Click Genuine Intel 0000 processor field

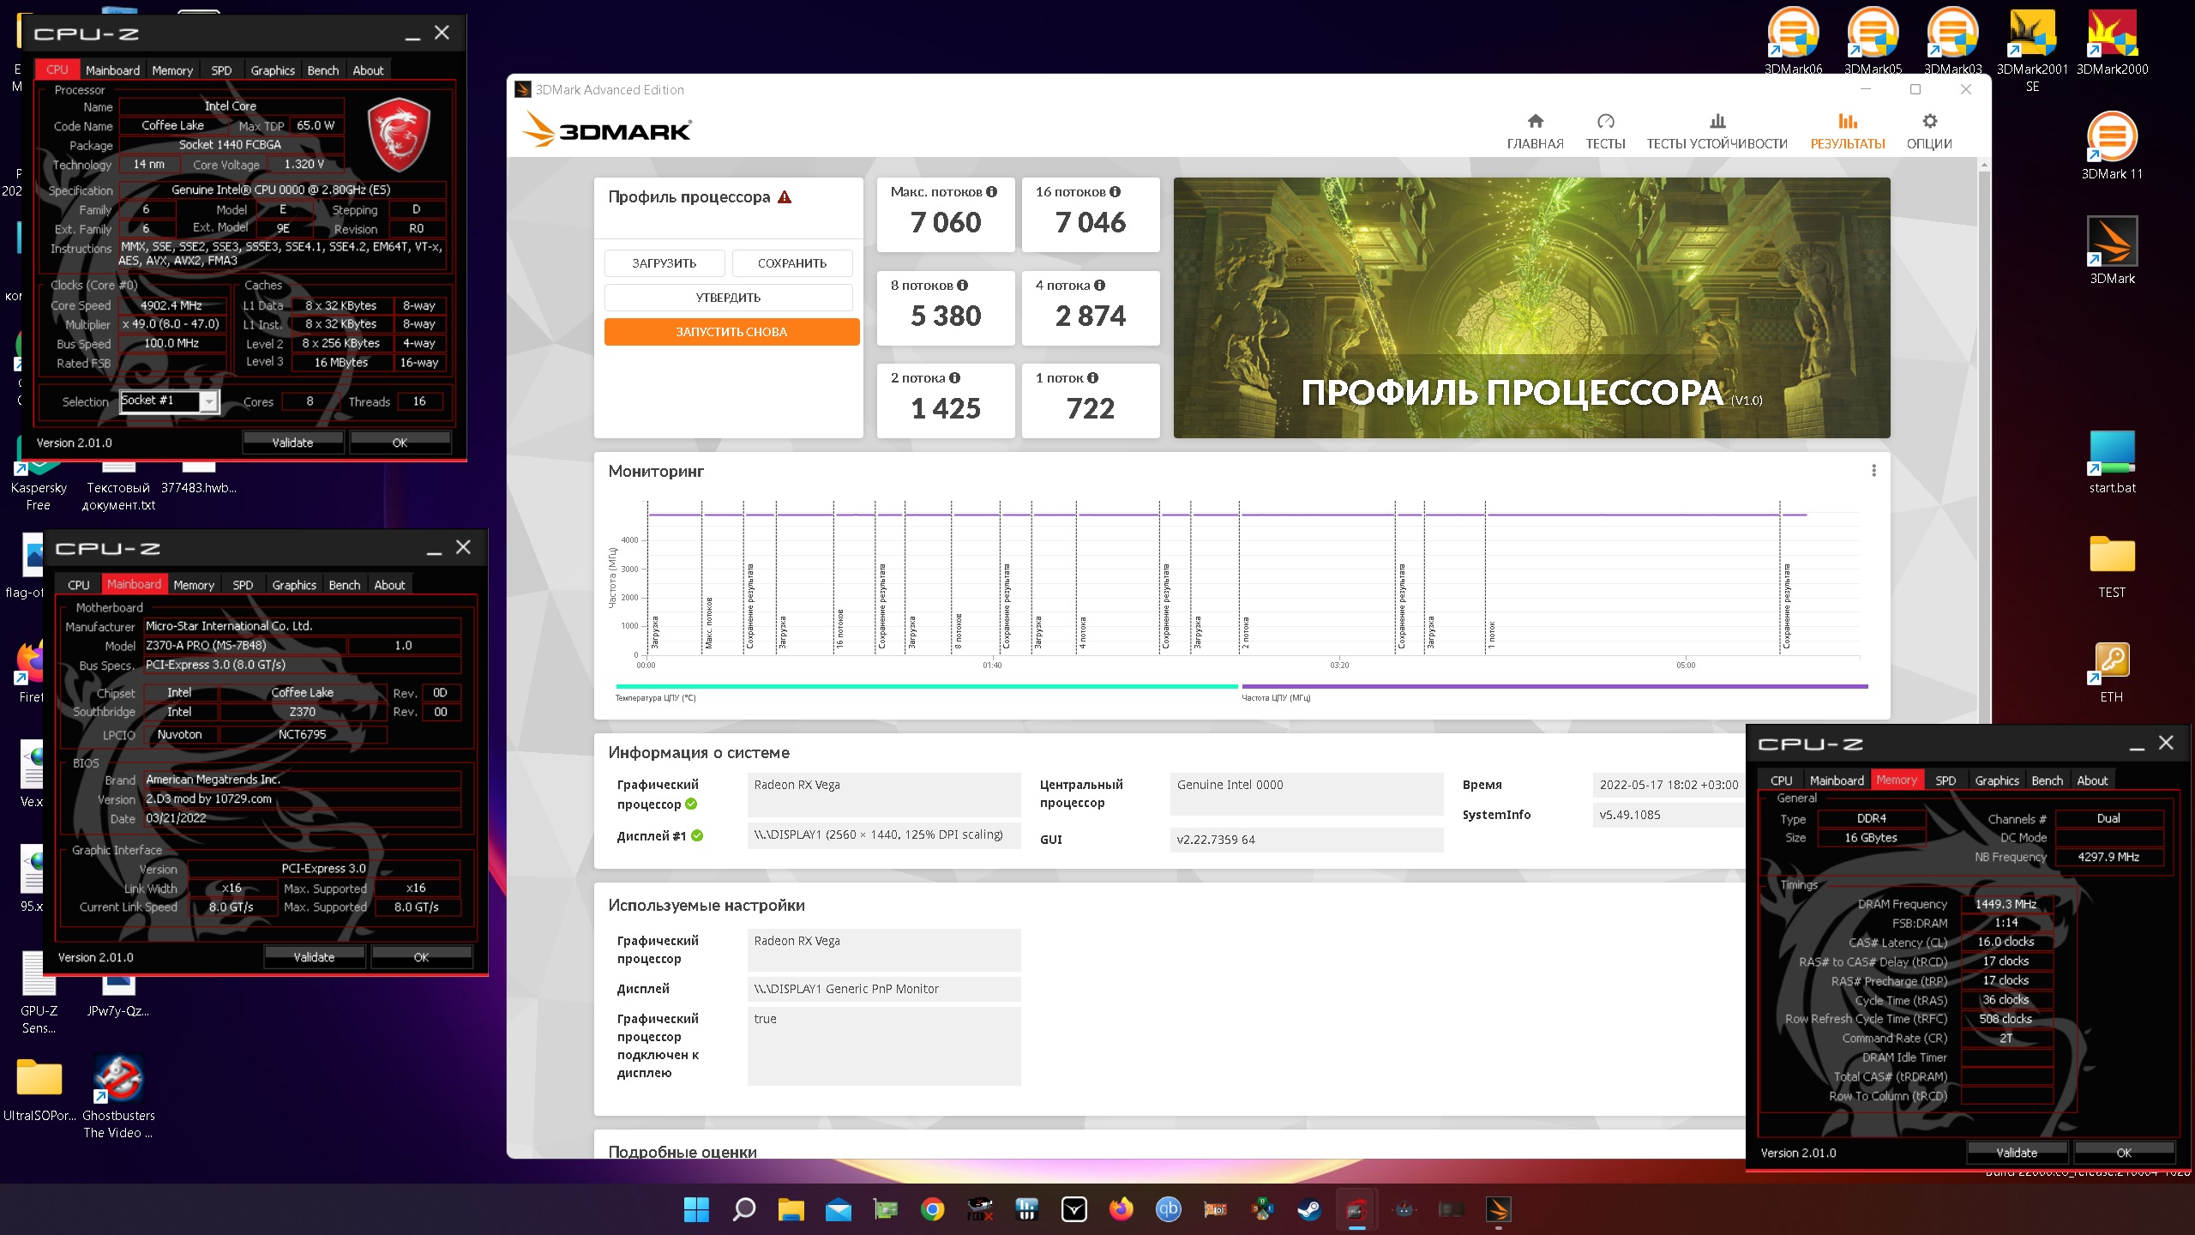(1306, 793)
